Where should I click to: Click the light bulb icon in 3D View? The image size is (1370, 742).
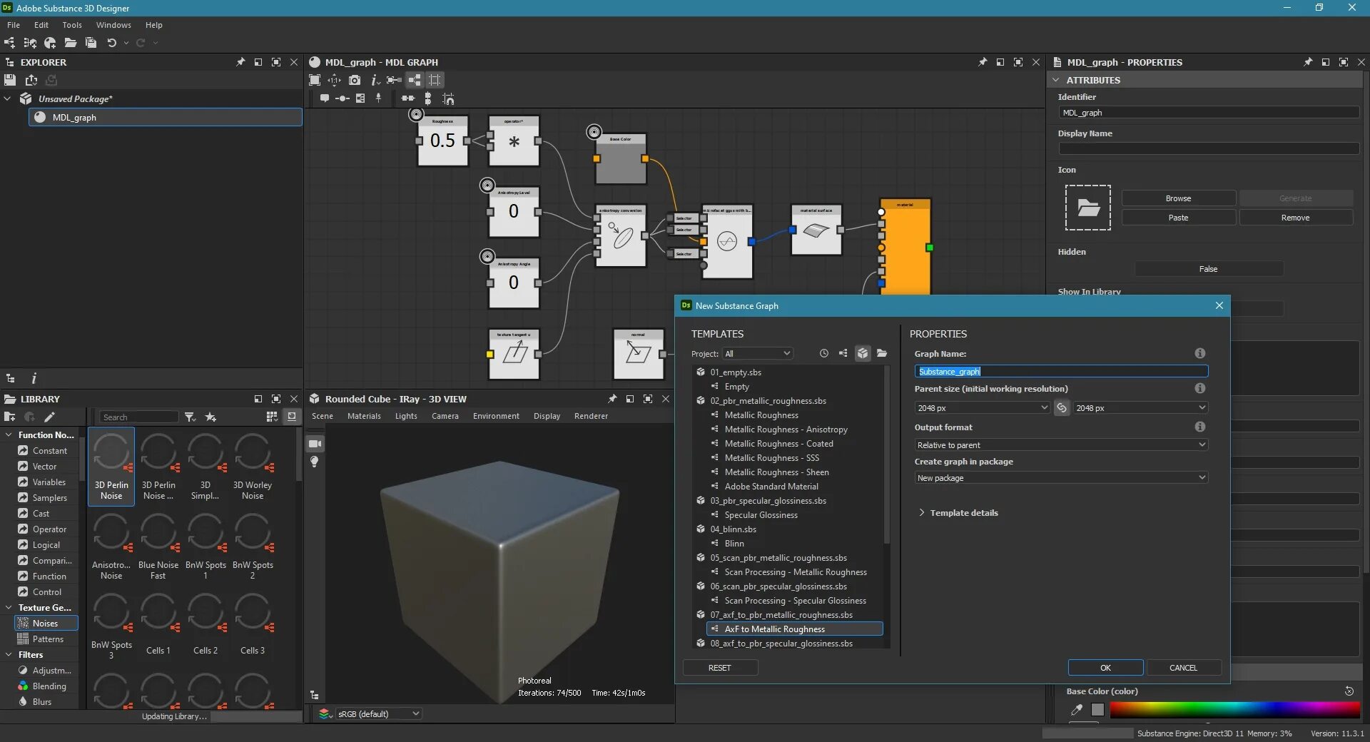pyautogui.click(x=315, y=462)
